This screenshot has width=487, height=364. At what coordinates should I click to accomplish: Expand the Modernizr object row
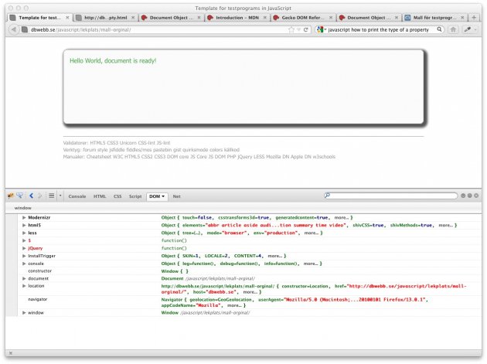(x=24, y=218)
